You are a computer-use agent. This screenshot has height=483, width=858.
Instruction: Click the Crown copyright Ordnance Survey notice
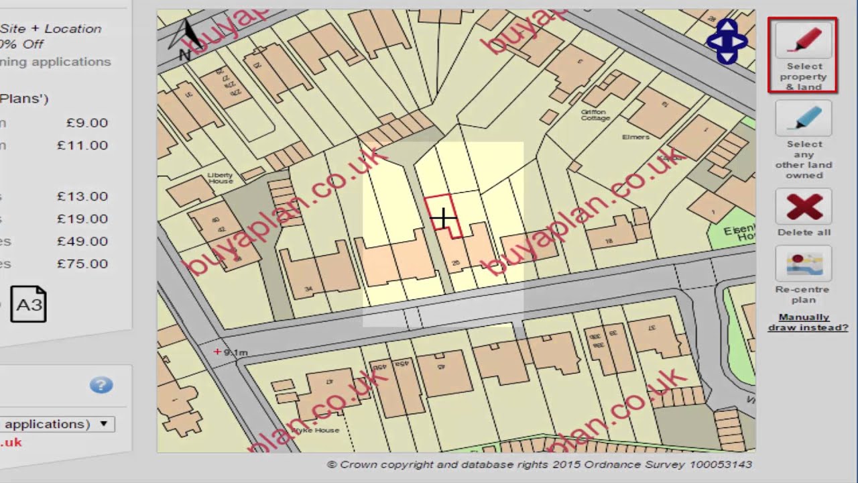(x=540, y=464)
